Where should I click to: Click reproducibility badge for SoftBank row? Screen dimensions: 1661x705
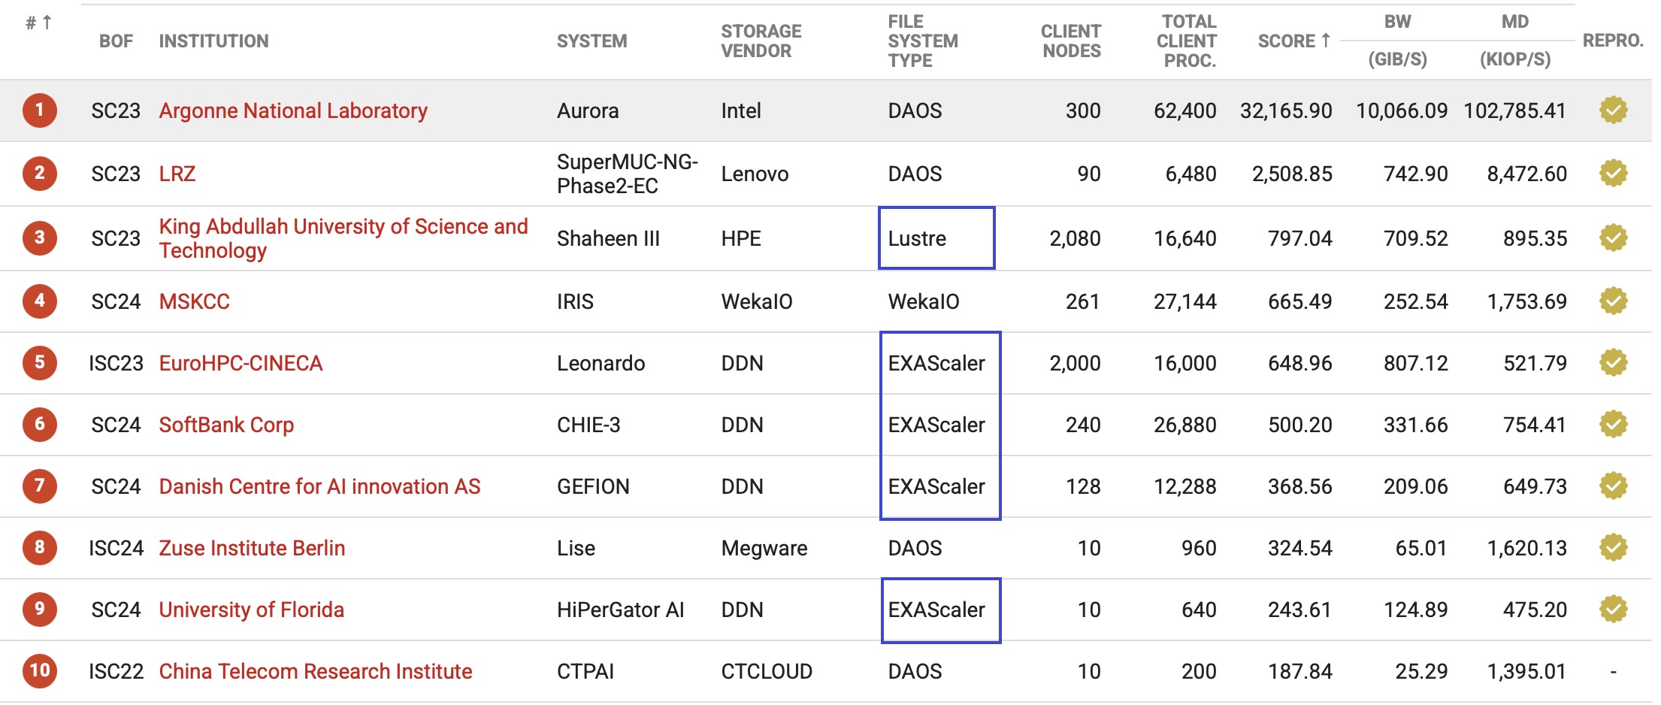tap(1613, 425)
